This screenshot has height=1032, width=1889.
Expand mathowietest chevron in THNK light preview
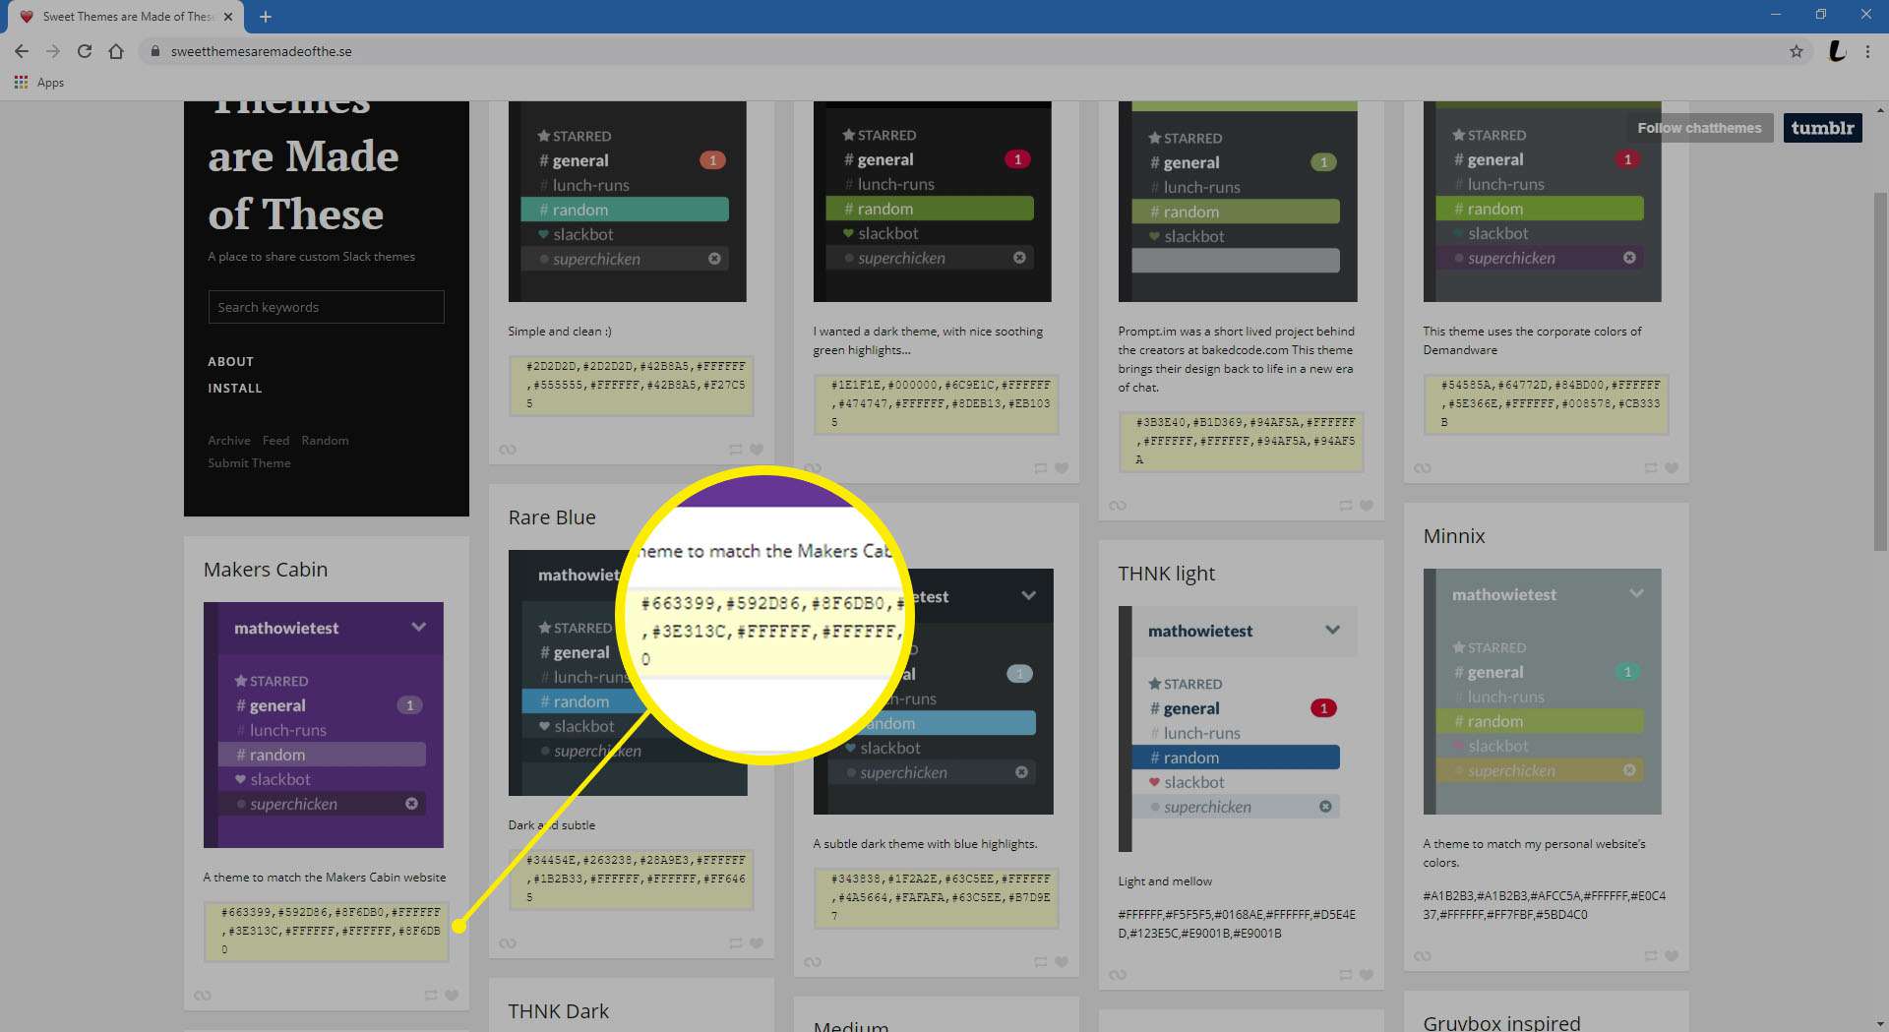click(x=1332, y=631)
